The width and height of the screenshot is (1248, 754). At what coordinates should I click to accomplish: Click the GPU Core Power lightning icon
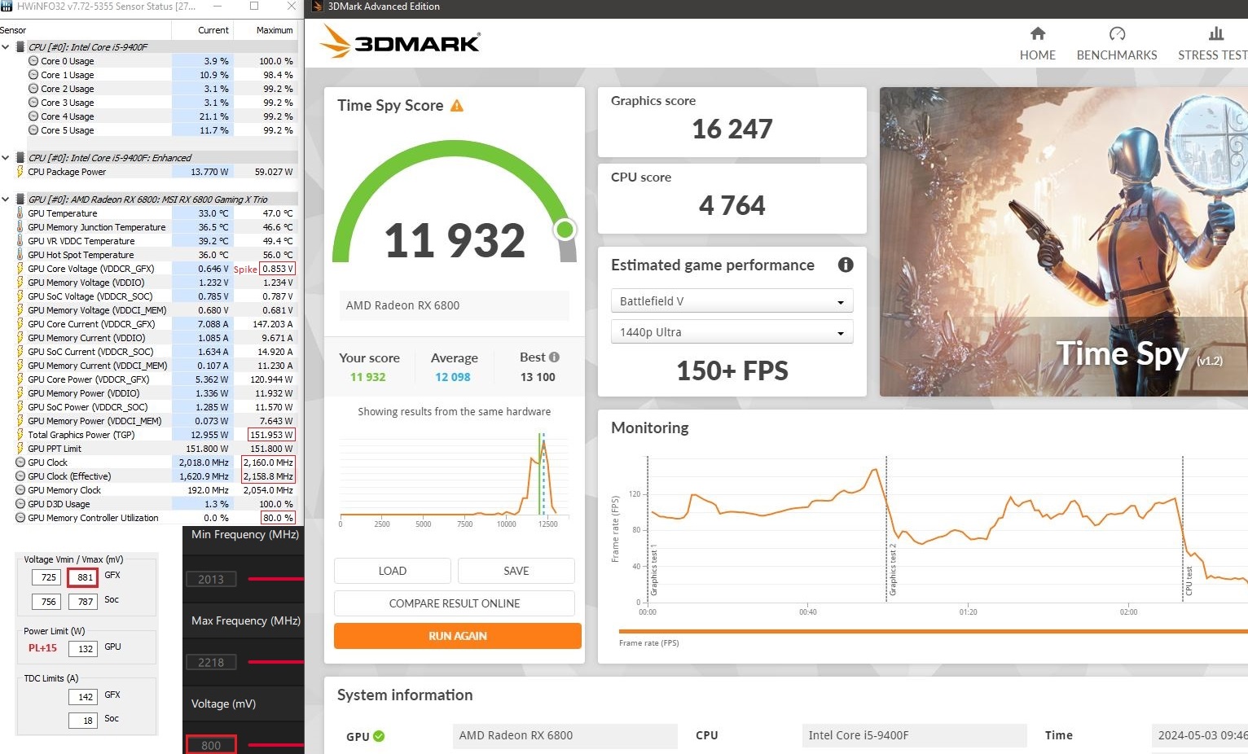[x=20, y=379]
